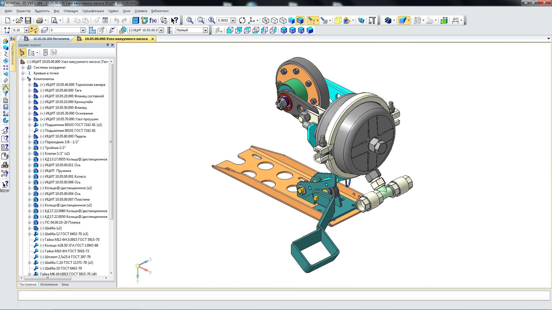Toggle shaded with edges display mode

300,20
